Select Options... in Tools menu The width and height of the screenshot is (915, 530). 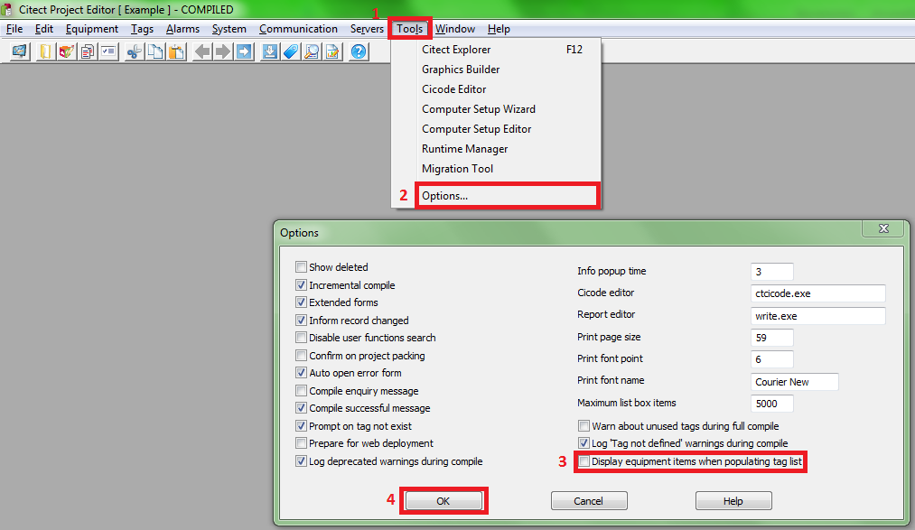coord(506,195)
